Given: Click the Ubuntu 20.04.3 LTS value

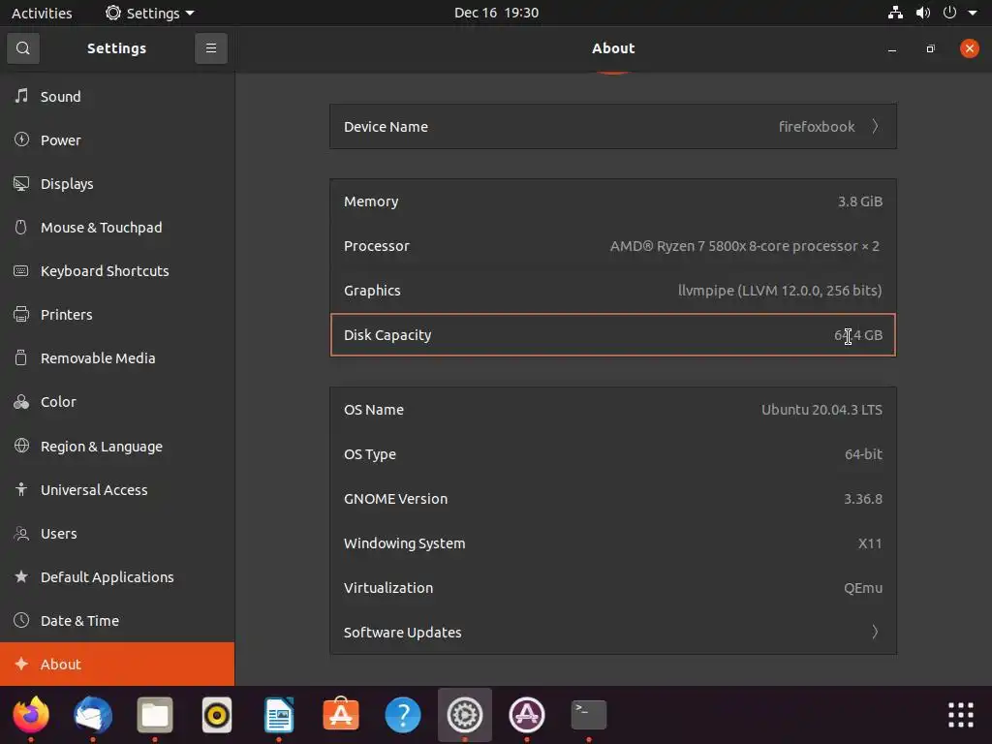Looking at the screenshot, I should pyautogui.click(x=821, y=410).
